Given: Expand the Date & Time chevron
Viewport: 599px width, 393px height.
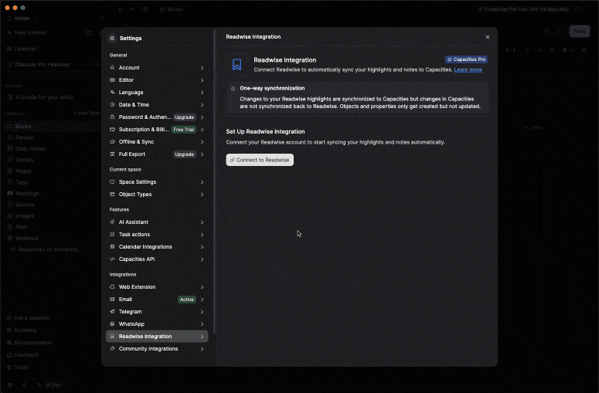Looking at the screenshot, I should [x=202, y=105].
